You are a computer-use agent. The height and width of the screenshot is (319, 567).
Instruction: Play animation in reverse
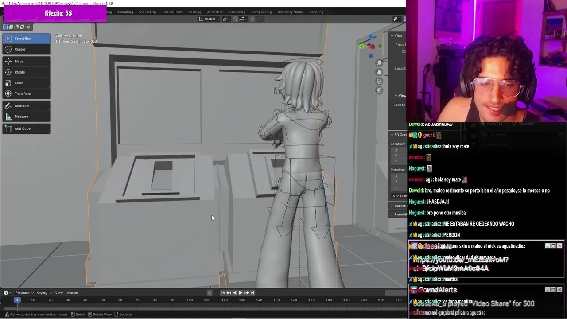[234, 293]
